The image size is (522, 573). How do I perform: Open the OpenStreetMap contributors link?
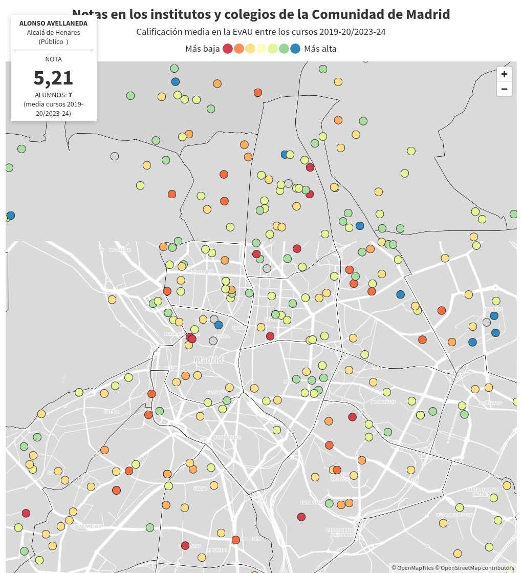(474, 567)
